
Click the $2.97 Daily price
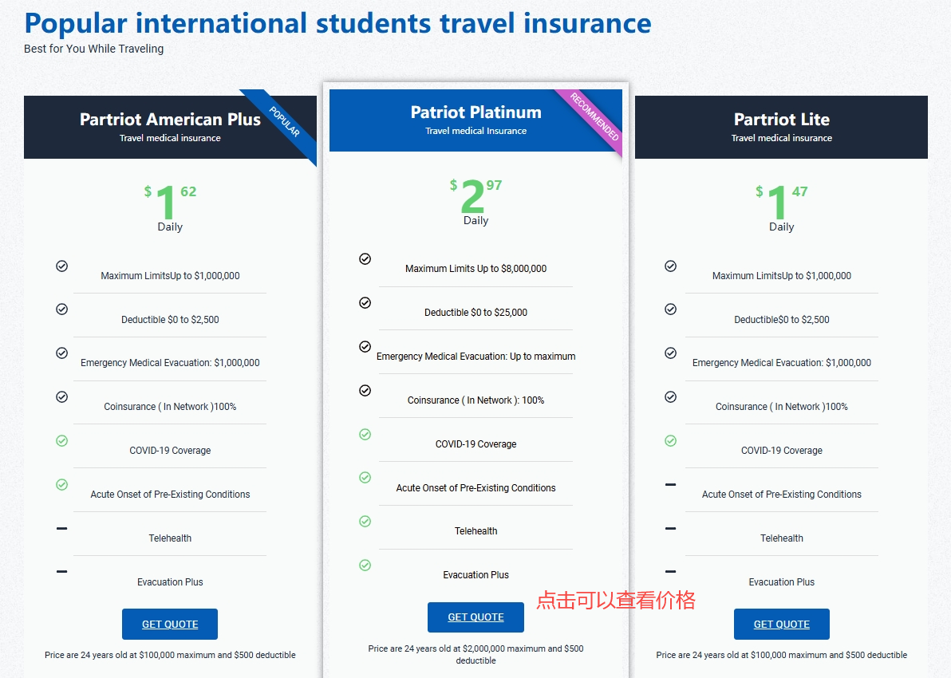[x=475, y=199]
